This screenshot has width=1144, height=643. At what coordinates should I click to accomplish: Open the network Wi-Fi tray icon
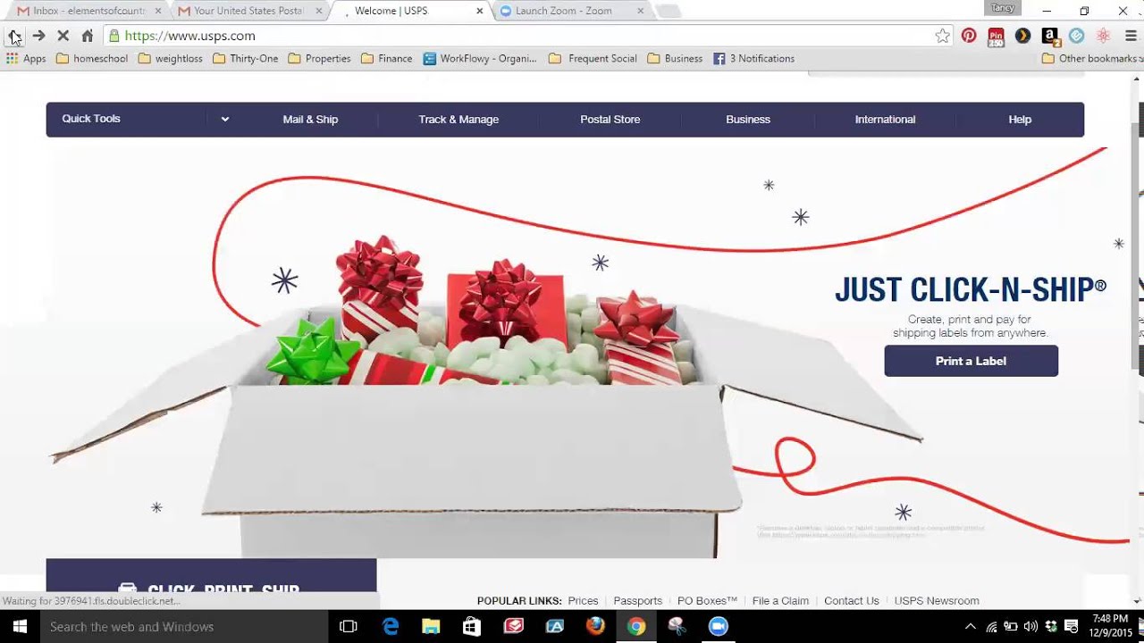tap(992, 627)
